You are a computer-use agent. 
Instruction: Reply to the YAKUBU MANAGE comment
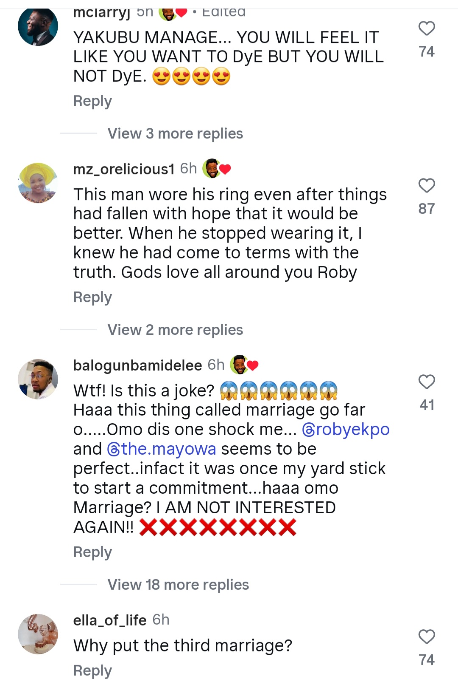92,101
